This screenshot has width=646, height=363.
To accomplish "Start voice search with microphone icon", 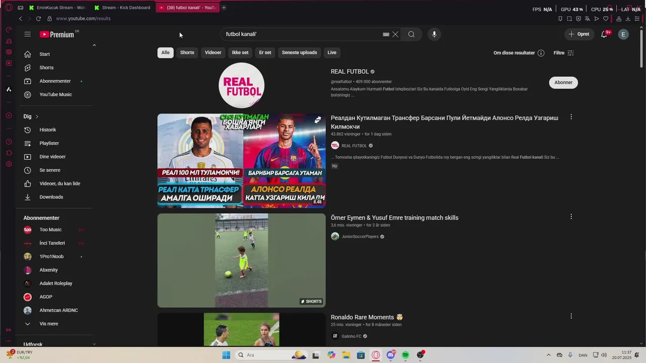I will (434, 34).
